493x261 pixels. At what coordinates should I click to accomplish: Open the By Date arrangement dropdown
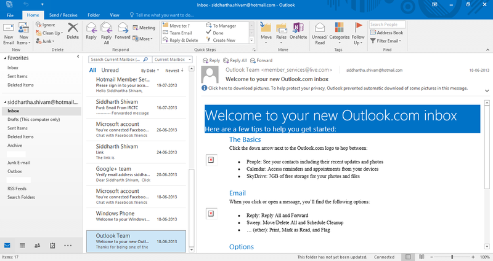[150, 71]
